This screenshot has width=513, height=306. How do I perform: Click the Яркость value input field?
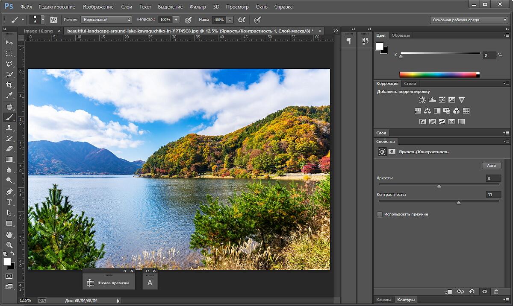tap(493, 178)
